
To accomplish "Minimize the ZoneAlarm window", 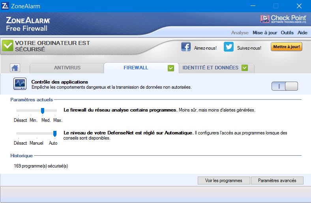I will pyautogui.click(x=253, y=6).
